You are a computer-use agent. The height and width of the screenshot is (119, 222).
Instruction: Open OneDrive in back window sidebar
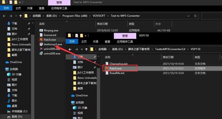(x=14, y=62)
